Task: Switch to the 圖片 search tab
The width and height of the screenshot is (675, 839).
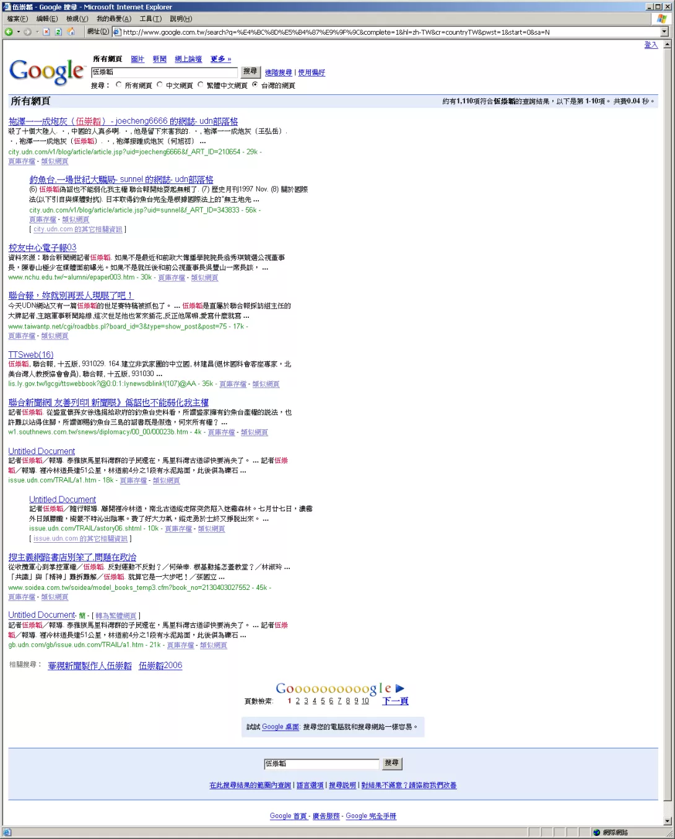Action: [137, 59]
